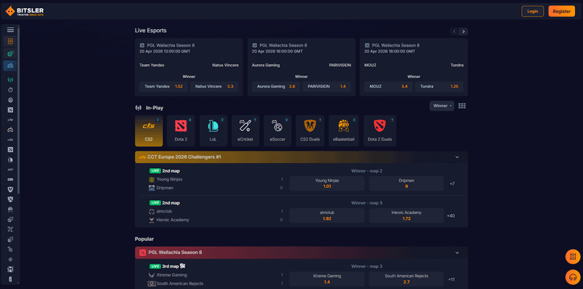
Task: Click the Login button
Action: pos(533,11)
